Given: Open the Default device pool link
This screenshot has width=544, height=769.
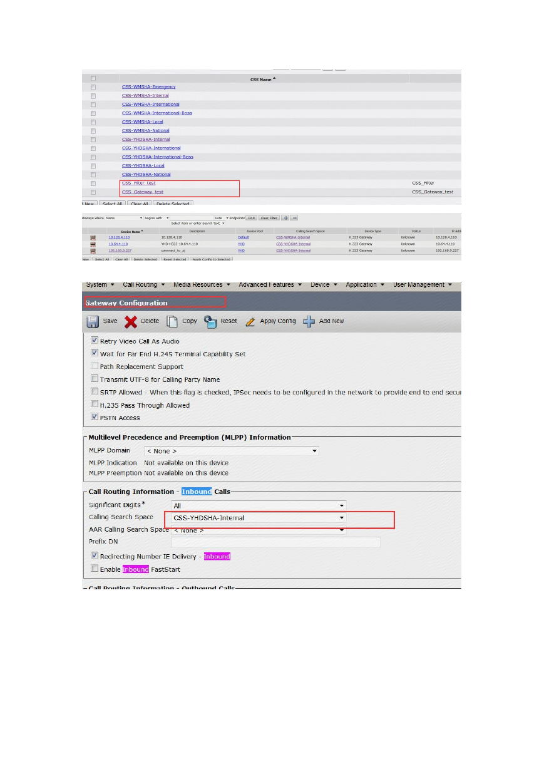Looking at the screenshot, I should pos(244,238).
